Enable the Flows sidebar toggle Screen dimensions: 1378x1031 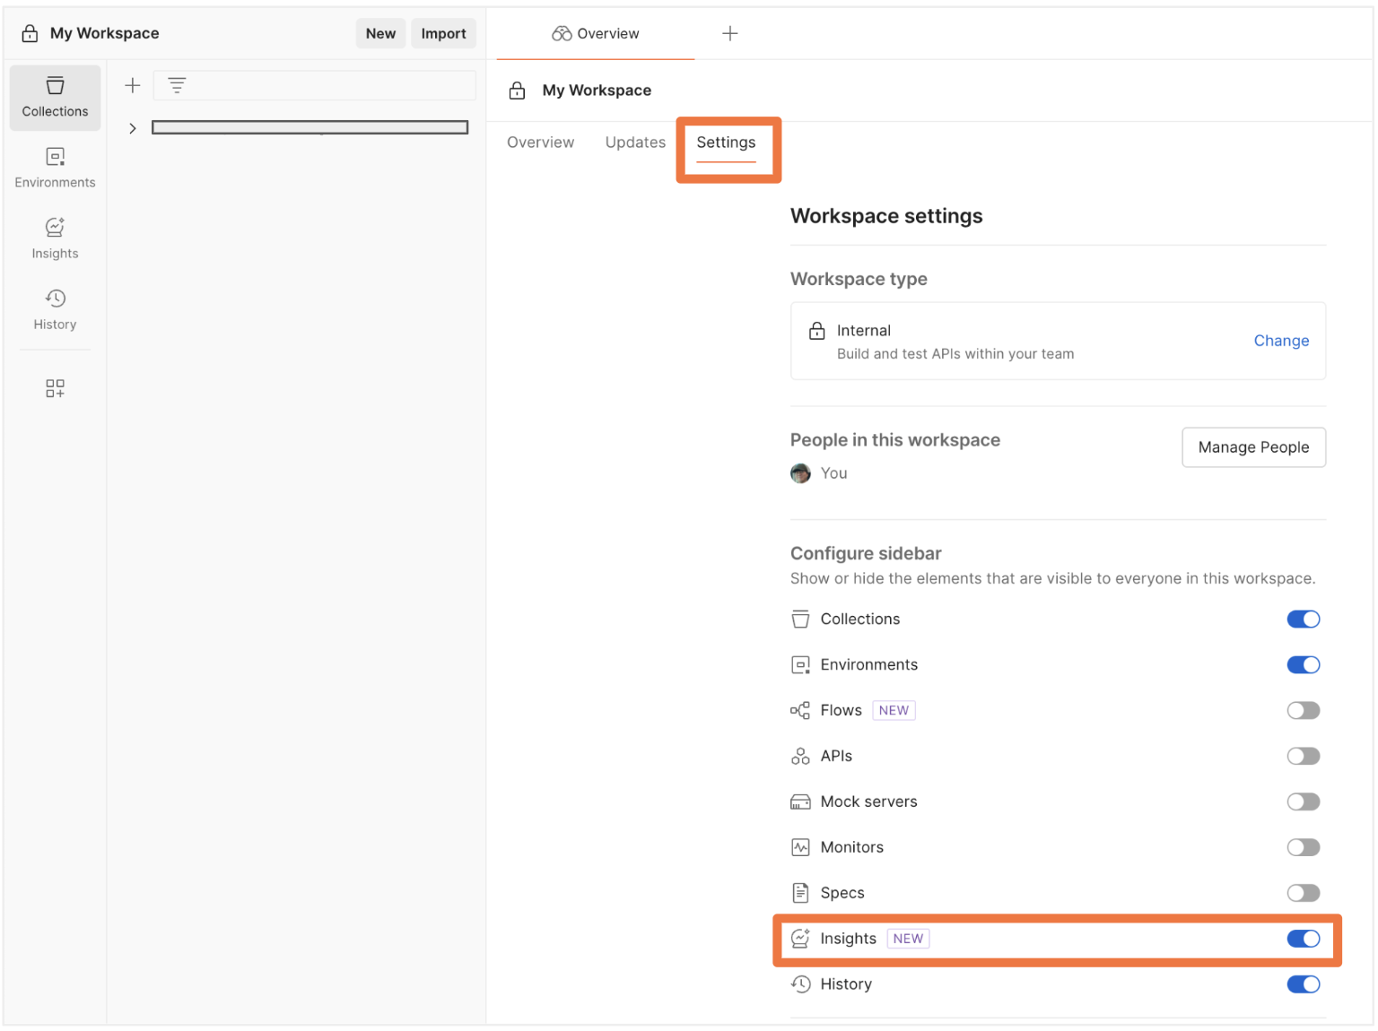click(x=1304, y=711)
